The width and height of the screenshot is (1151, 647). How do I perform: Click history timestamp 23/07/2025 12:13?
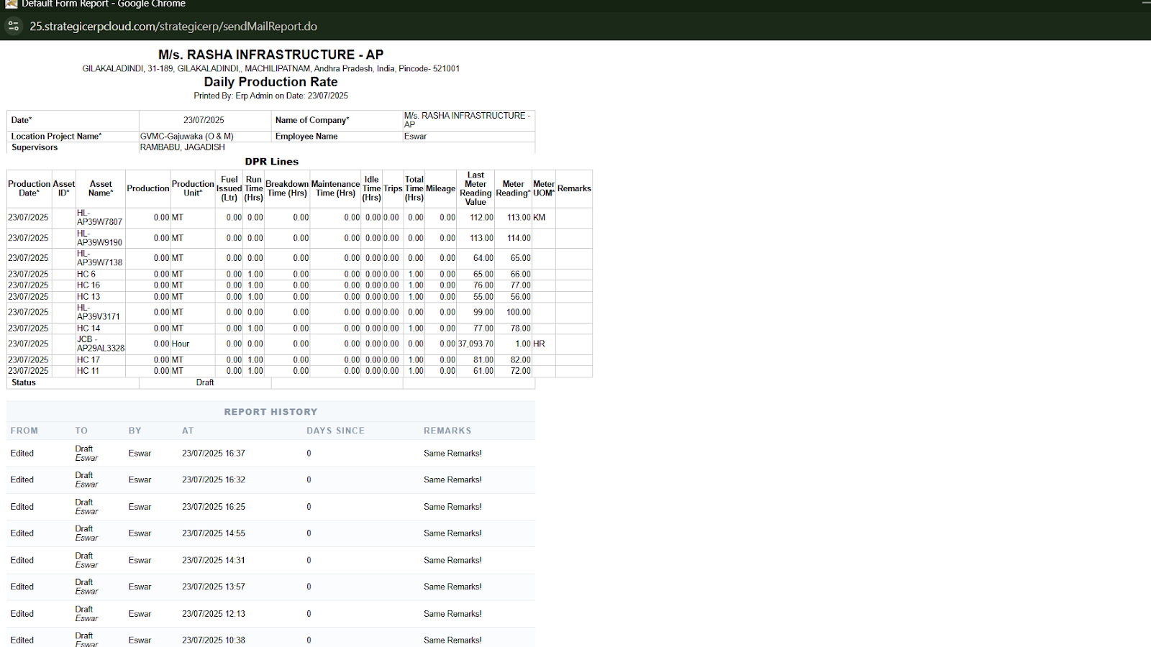(x=214, y=614)
